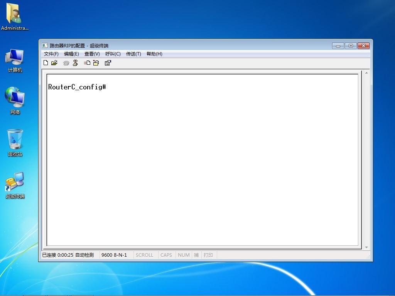Viewport: 395px width, 296px height.
Task: Close the 超级终端 window
Action: pos(363,45)
